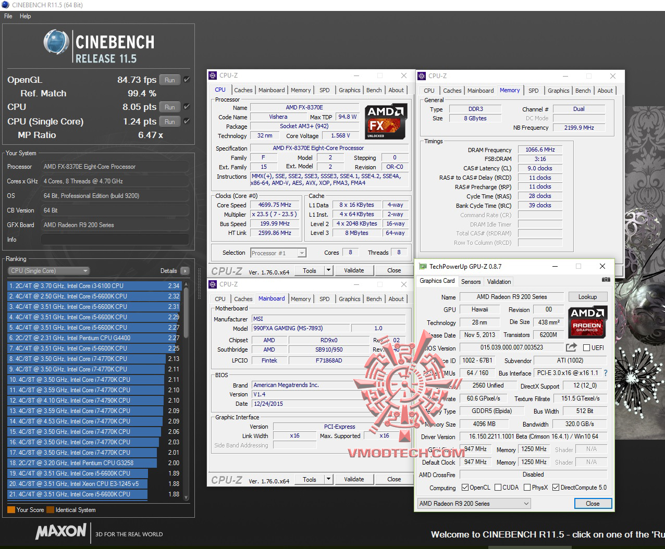
Task: Click Validate in CPU-Z CPU window
Action: 354,270
